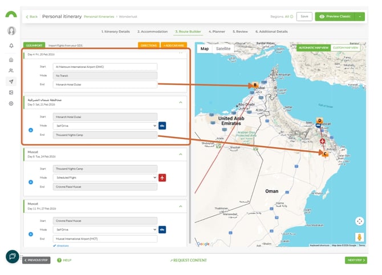Click Day 8 End Crowne Plaza Muscat field
Screen dimensions: 382x275
pos(105,187)
